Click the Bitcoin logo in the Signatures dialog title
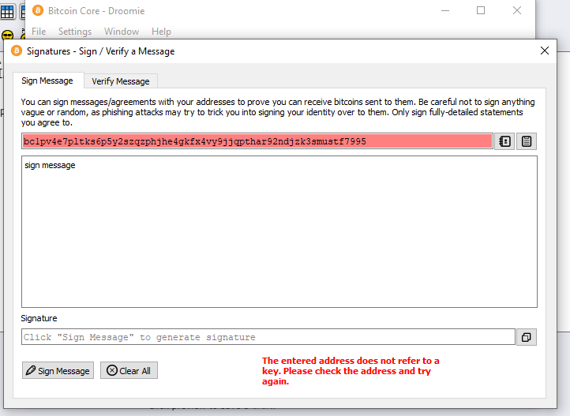The image size is (570, 416). tap(17, 51)
